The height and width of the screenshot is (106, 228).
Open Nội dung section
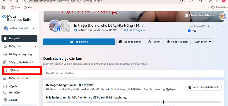tap(19, 70)
